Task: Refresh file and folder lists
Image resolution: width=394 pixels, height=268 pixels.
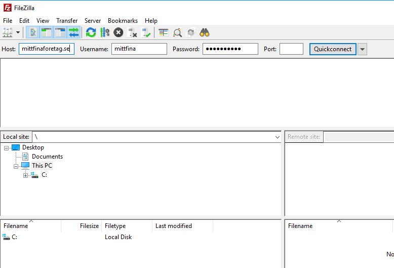Action: [91, 32]
